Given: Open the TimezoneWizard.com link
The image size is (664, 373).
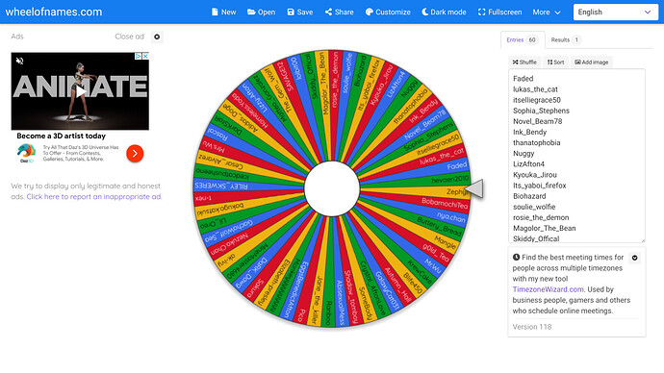Looking at the screenshot, I should [548, 289].
